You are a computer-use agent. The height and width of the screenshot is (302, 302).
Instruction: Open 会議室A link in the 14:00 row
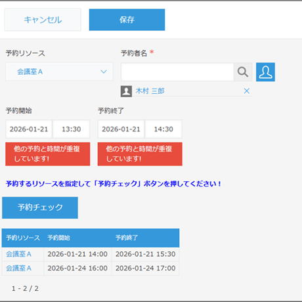[18, 254]
